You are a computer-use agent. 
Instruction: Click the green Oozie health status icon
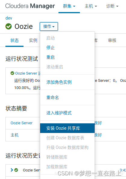8,26
